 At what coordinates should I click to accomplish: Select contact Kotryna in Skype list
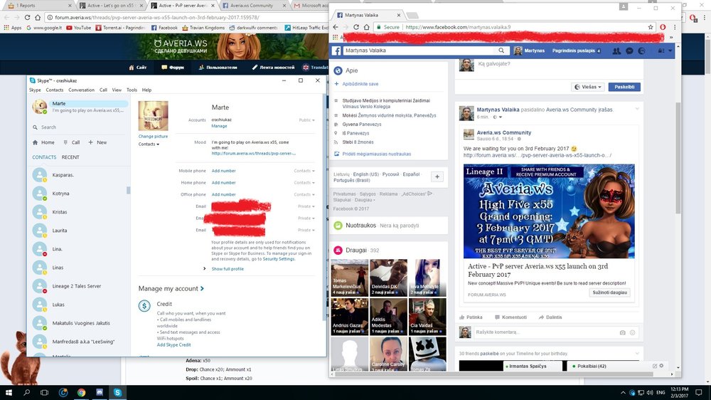[x=61, y=194]
